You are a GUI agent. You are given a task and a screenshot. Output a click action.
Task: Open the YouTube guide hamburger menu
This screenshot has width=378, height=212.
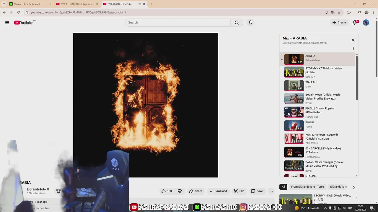(7, 23)
